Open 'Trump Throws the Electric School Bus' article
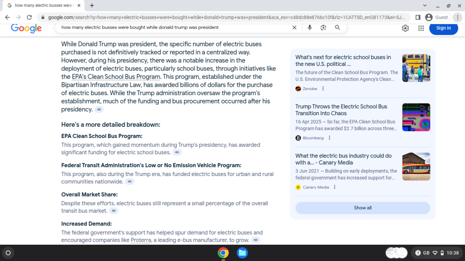 341,110
